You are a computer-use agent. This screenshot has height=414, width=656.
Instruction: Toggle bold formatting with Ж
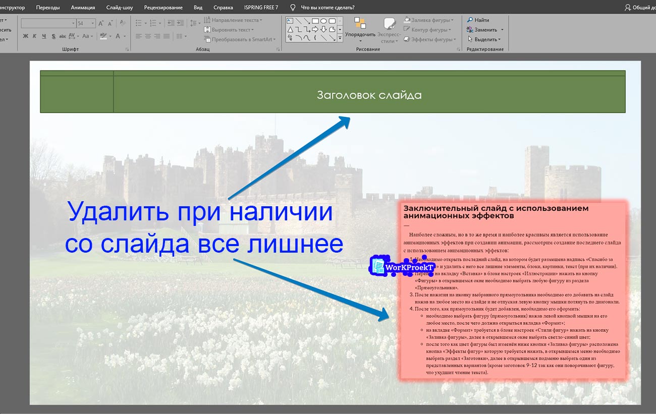(x=25, y=36)
